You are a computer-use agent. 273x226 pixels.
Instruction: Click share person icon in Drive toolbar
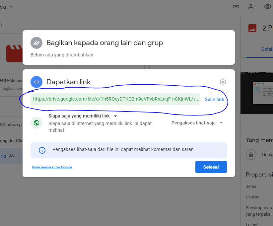(251, 7)
